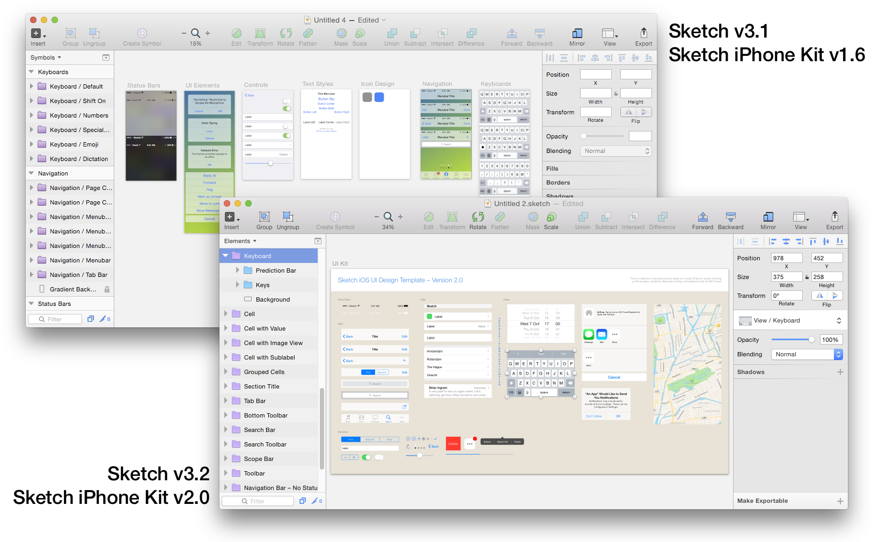Screen dimensions: 872x542
Task: Toggle pages list beside Symbols heading
Action: tap(106, 57)
